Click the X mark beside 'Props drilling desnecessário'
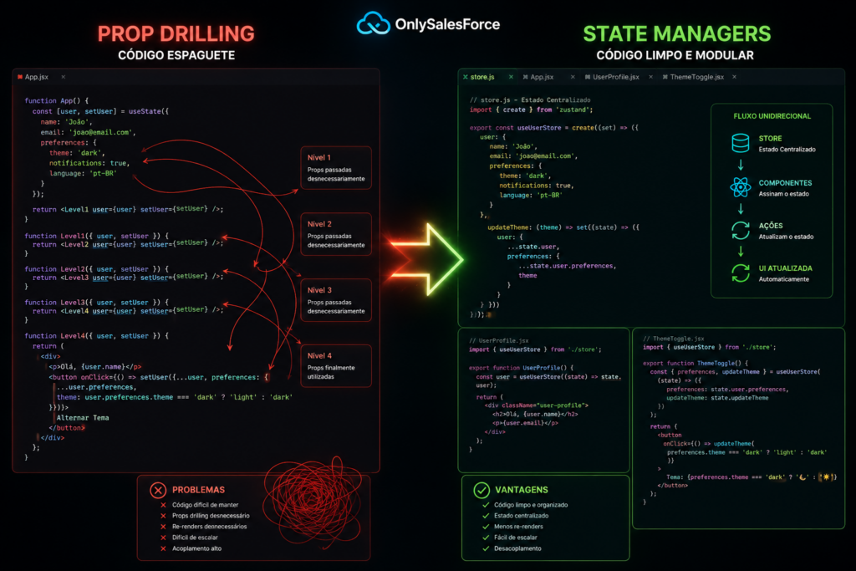856x571 pixels. [163, 516]
